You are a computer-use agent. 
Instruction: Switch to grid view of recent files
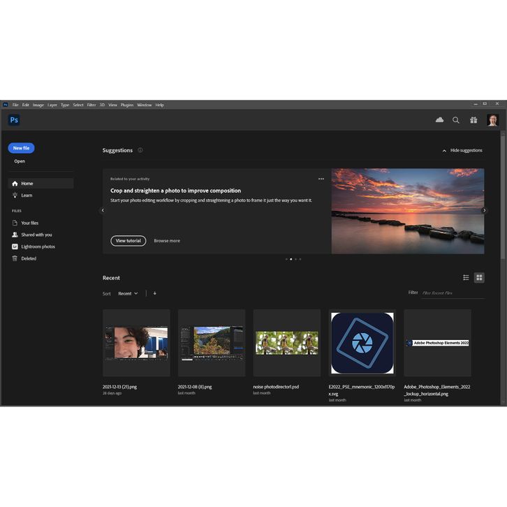point(479,278)
